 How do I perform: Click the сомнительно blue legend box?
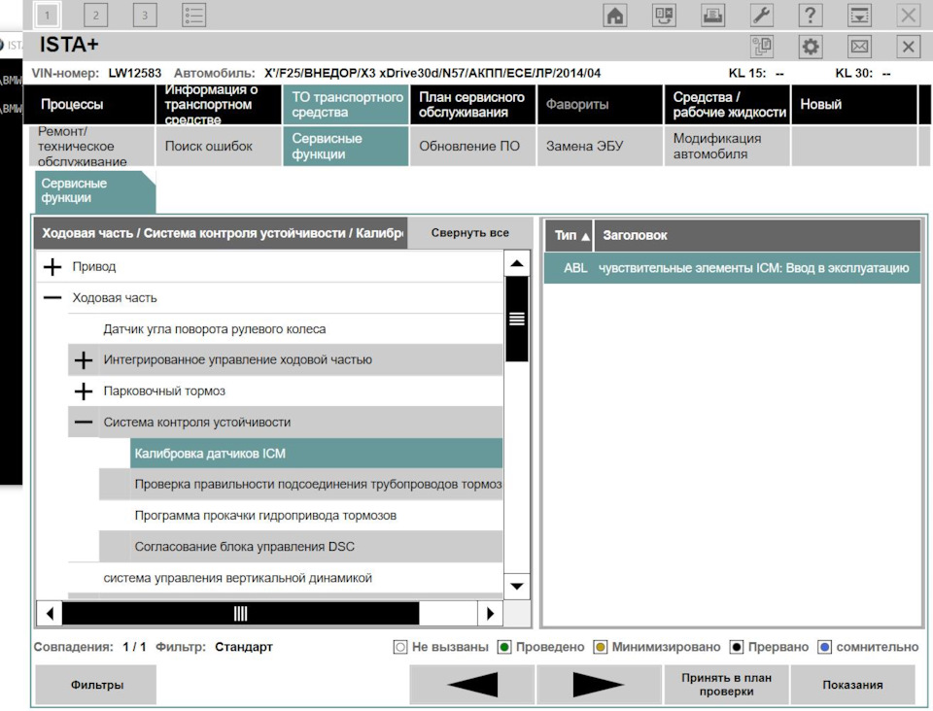(x=825, y=647)
